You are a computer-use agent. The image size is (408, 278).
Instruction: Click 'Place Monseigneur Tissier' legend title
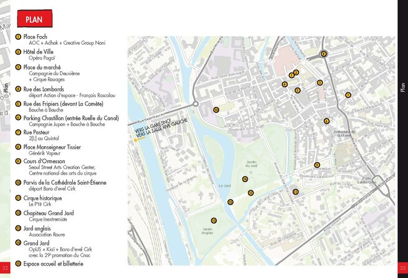52,147
